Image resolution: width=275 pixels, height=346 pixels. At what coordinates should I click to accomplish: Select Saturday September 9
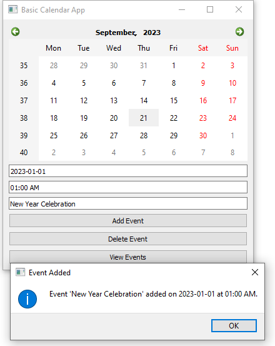click(203, 83)
